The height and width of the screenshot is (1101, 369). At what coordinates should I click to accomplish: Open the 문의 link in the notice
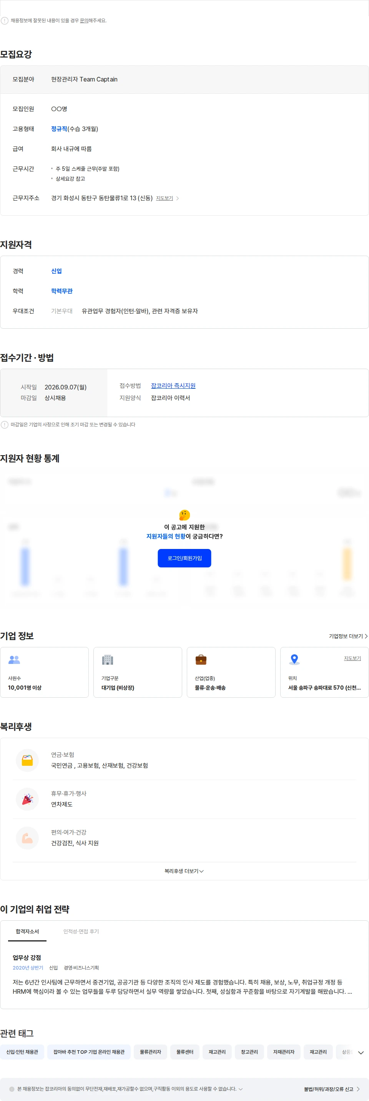[84, 20]
